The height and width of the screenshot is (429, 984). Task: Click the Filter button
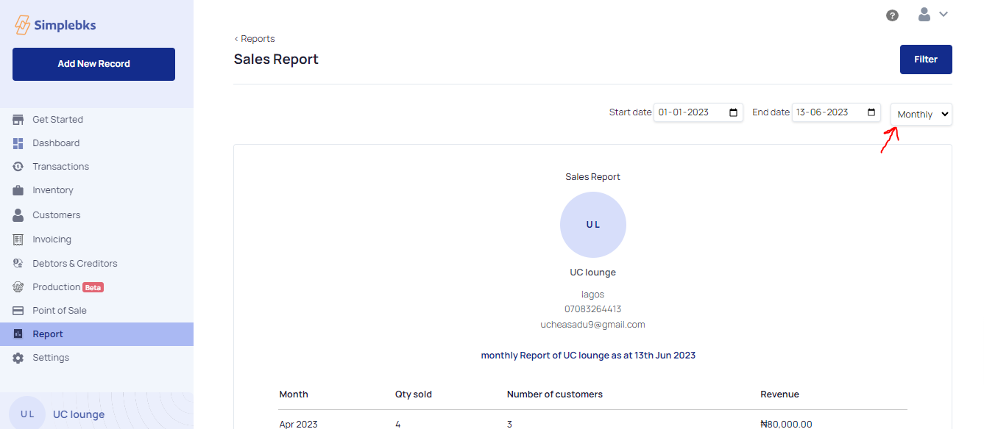click(x=925, y=60)
